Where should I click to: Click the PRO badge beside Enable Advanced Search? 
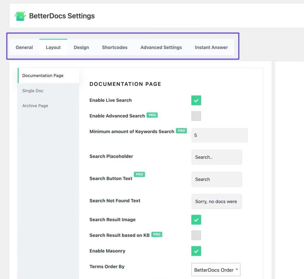pyautogui.click(x=152, y=114)
